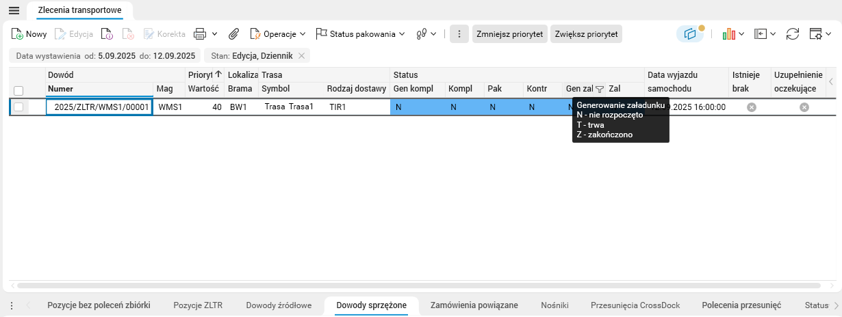Refresh the list with reload icon
842x317 pixels.
pyautogui.click(x=793, y=33)
